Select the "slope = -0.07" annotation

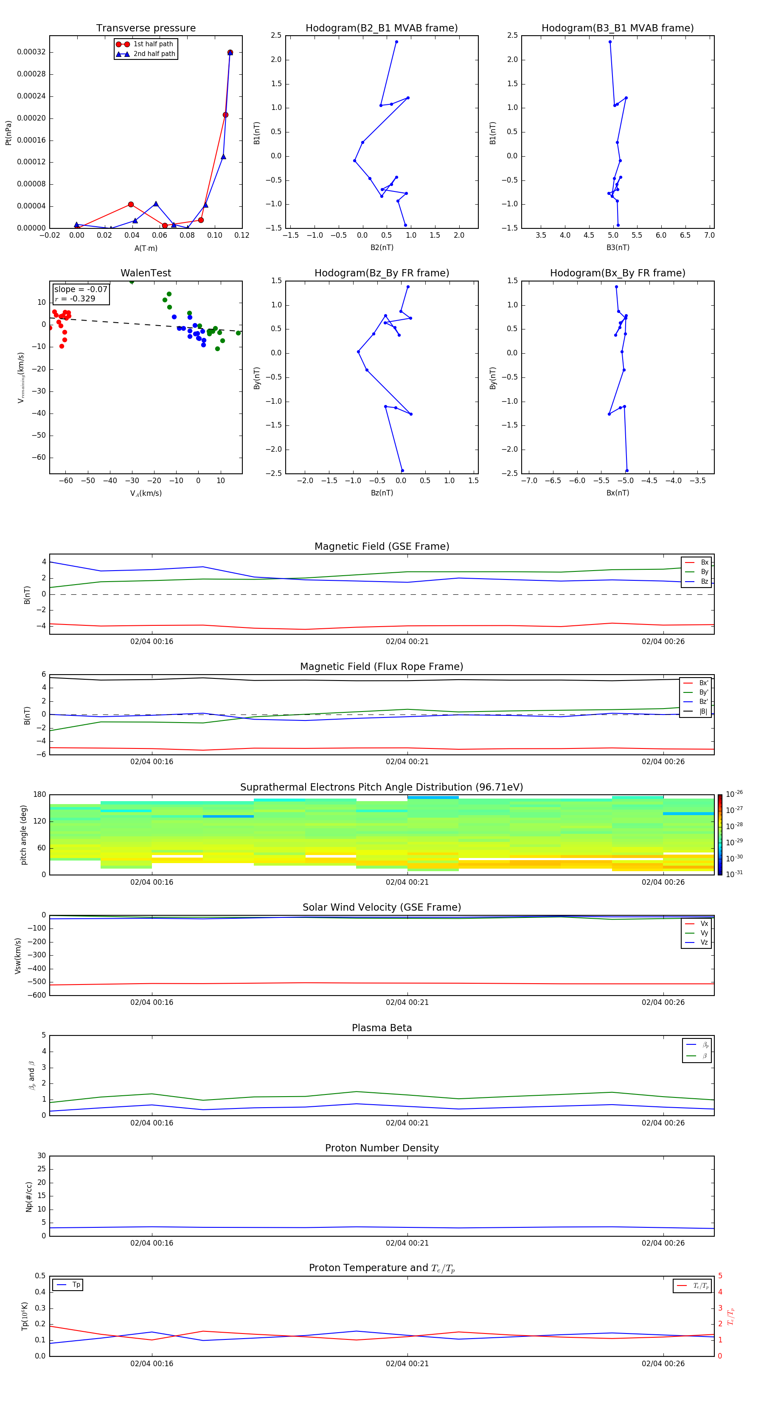81,290
